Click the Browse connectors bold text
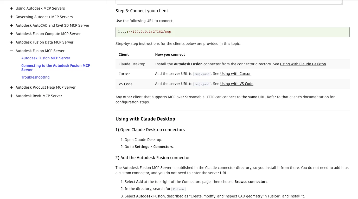The image size is (358, 199). [251, 182]
